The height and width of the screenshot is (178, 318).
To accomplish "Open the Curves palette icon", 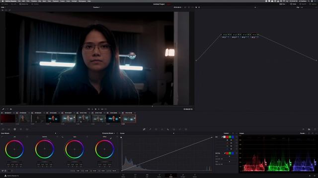I will pos(144,129).
